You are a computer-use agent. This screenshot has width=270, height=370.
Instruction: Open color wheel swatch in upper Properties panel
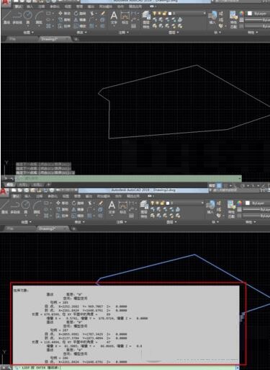click(x=241, y=14)
